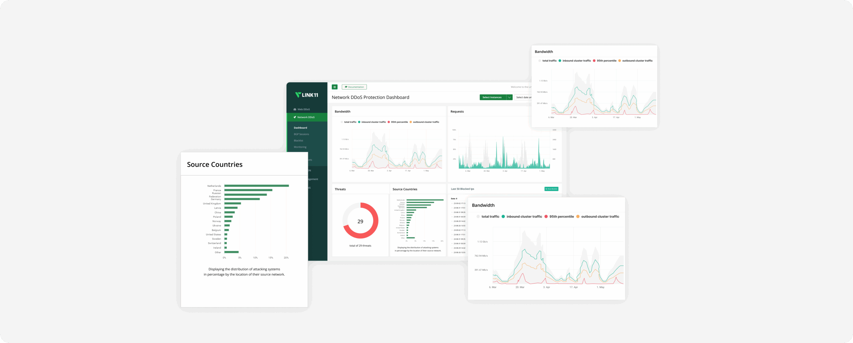Click the green hamburger menu icon
853x343 pixels.
[335, 87]
